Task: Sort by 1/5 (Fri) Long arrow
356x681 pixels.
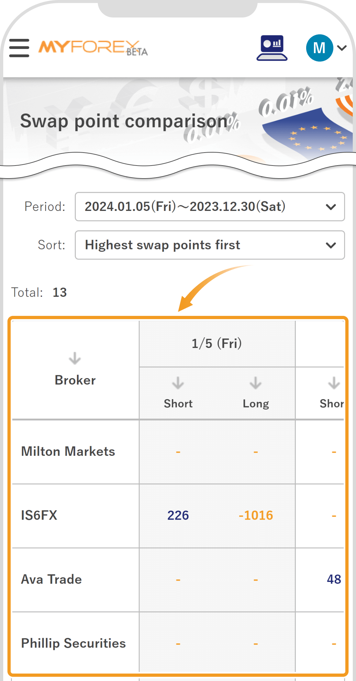Action: pyautogui.click(x=256, y=383)
